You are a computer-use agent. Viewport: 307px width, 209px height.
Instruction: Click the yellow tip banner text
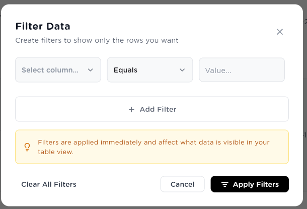[153, 147]
